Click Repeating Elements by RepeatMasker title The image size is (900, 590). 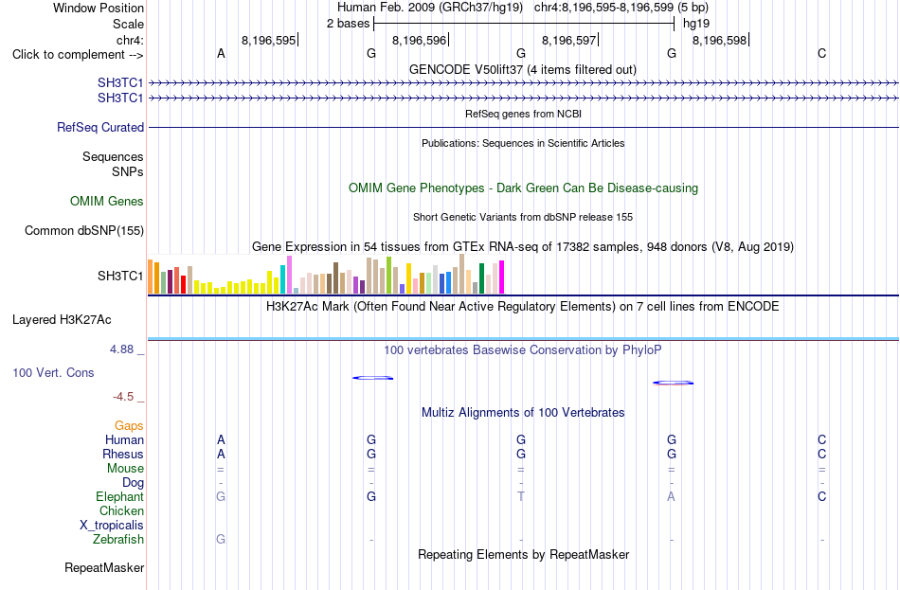pyautogui.click(x=524, y=554)
